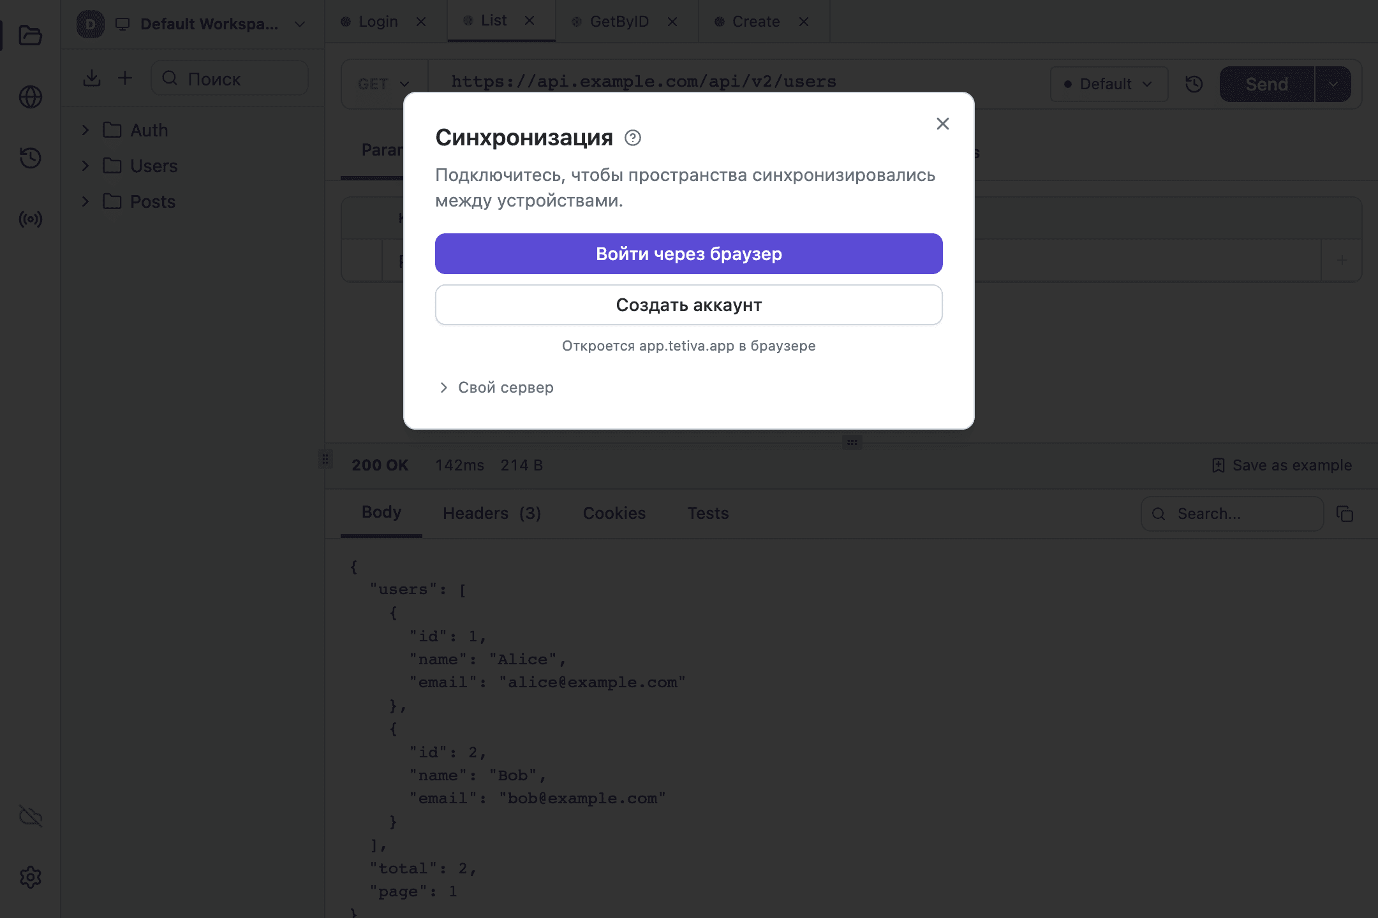Open the Headers (3) response tab

tap(492, 513)
